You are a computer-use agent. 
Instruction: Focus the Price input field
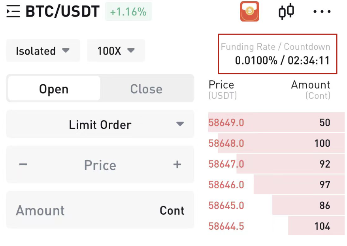click(x=100, y=165)
